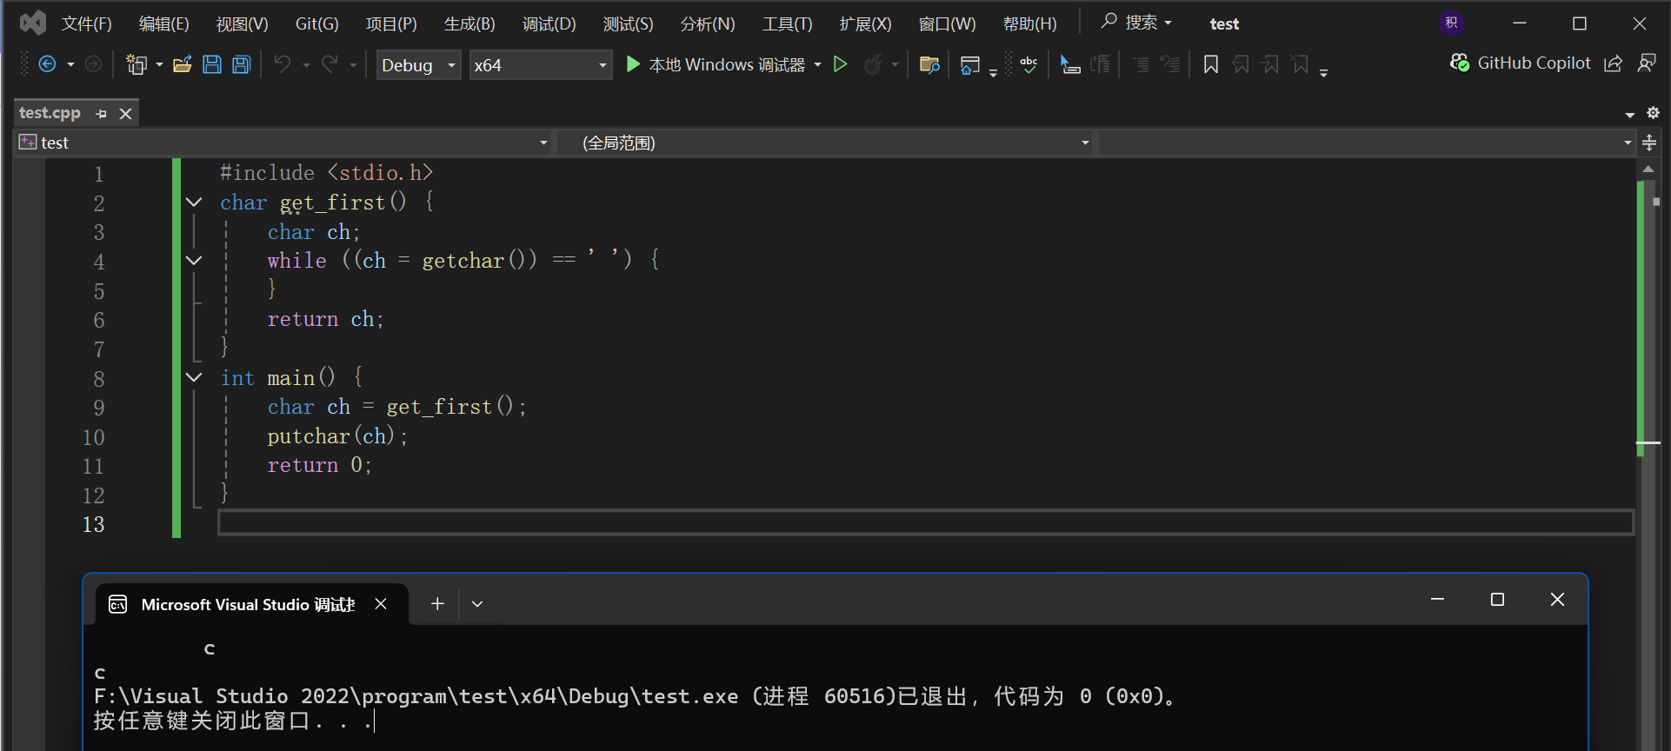1671x751 pixels.
Task: Click the Navigate Forward arrow icon
Action: [x=93, y=64]
